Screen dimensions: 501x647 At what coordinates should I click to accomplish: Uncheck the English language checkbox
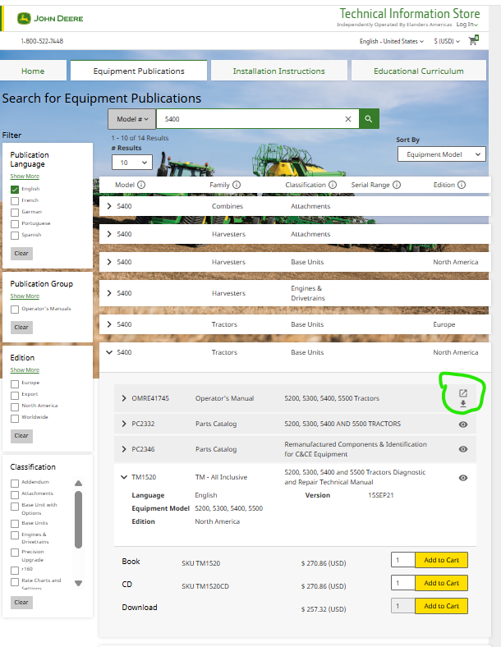point(15,189)
